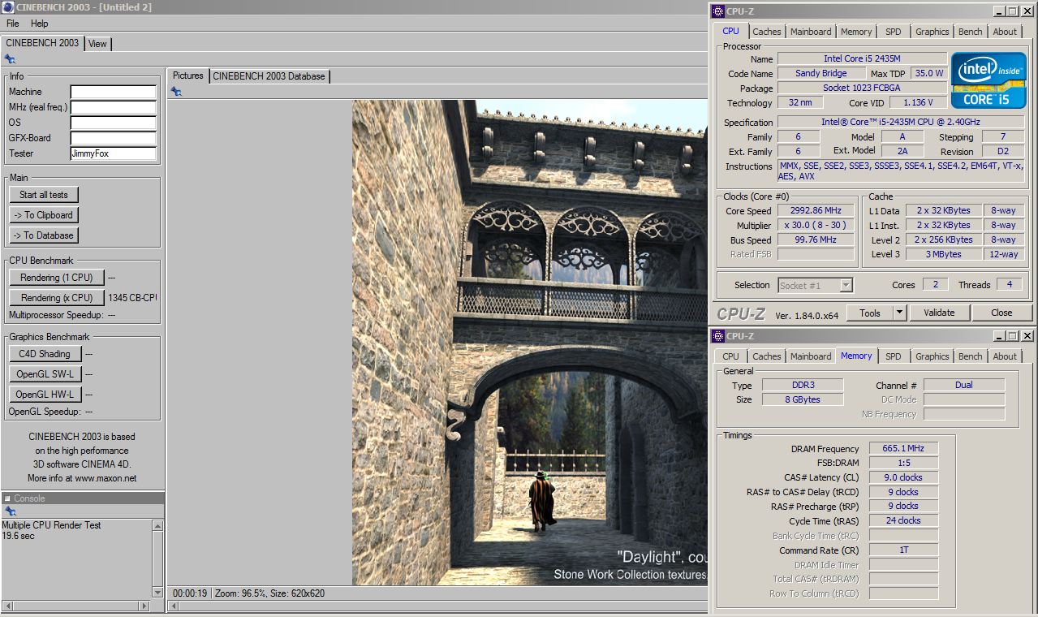Click the console vertical scrollbar down arrow

pyautogui.click(x=157, y=592)
